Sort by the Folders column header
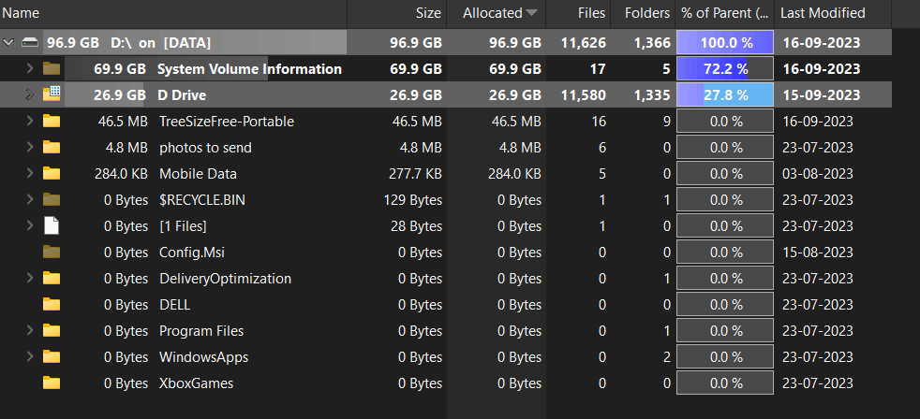This screenshot has width=920, height=419. tap(643, 13)
